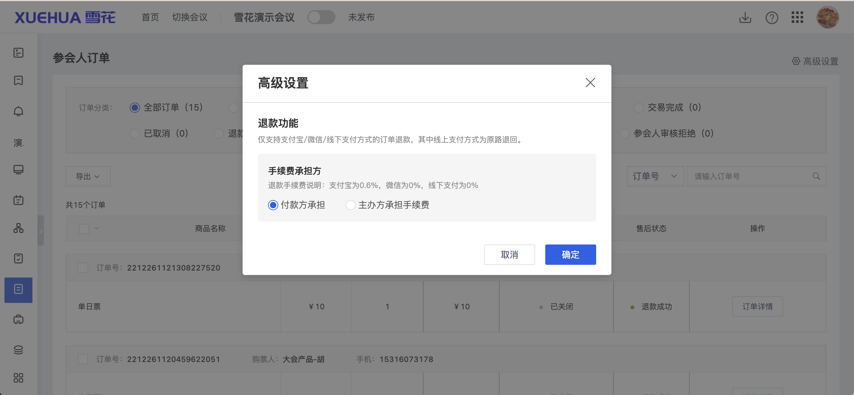Click the sidebar calendar icon
Screen dimensions: 854x395
(18, 200)
